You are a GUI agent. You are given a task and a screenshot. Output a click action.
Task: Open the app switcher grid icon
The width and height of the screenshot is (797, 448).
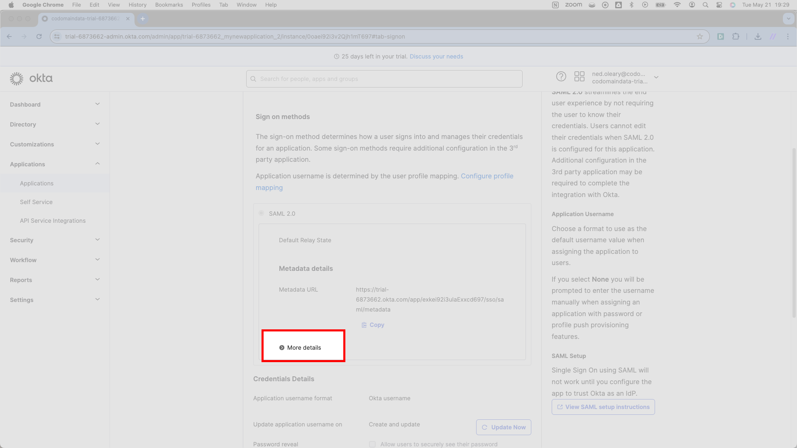tap(579, 76)
